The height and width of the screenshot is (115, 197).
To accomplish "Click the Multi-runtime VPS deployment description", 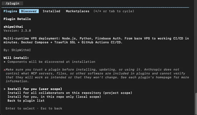I will coord(96,40).
